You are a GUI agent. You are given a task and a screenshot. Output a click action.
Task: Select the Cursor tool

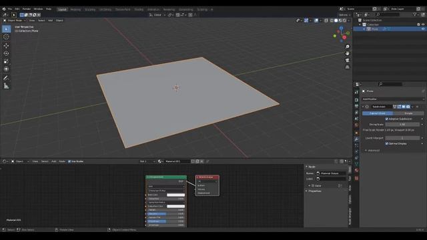tap(6, 37)
